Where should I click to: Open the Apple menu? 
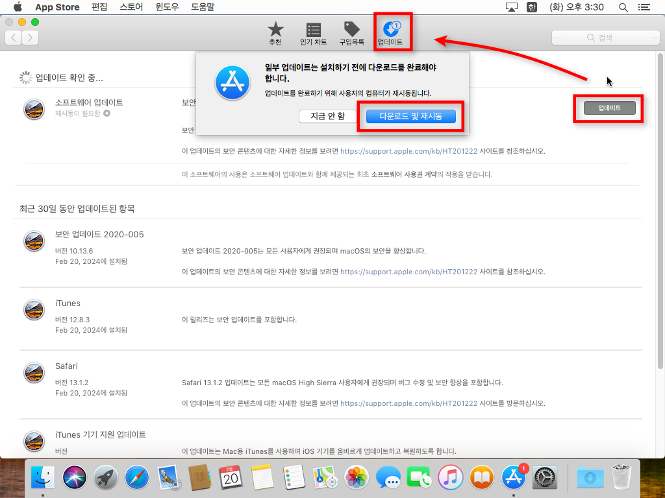tap(18, 6)
